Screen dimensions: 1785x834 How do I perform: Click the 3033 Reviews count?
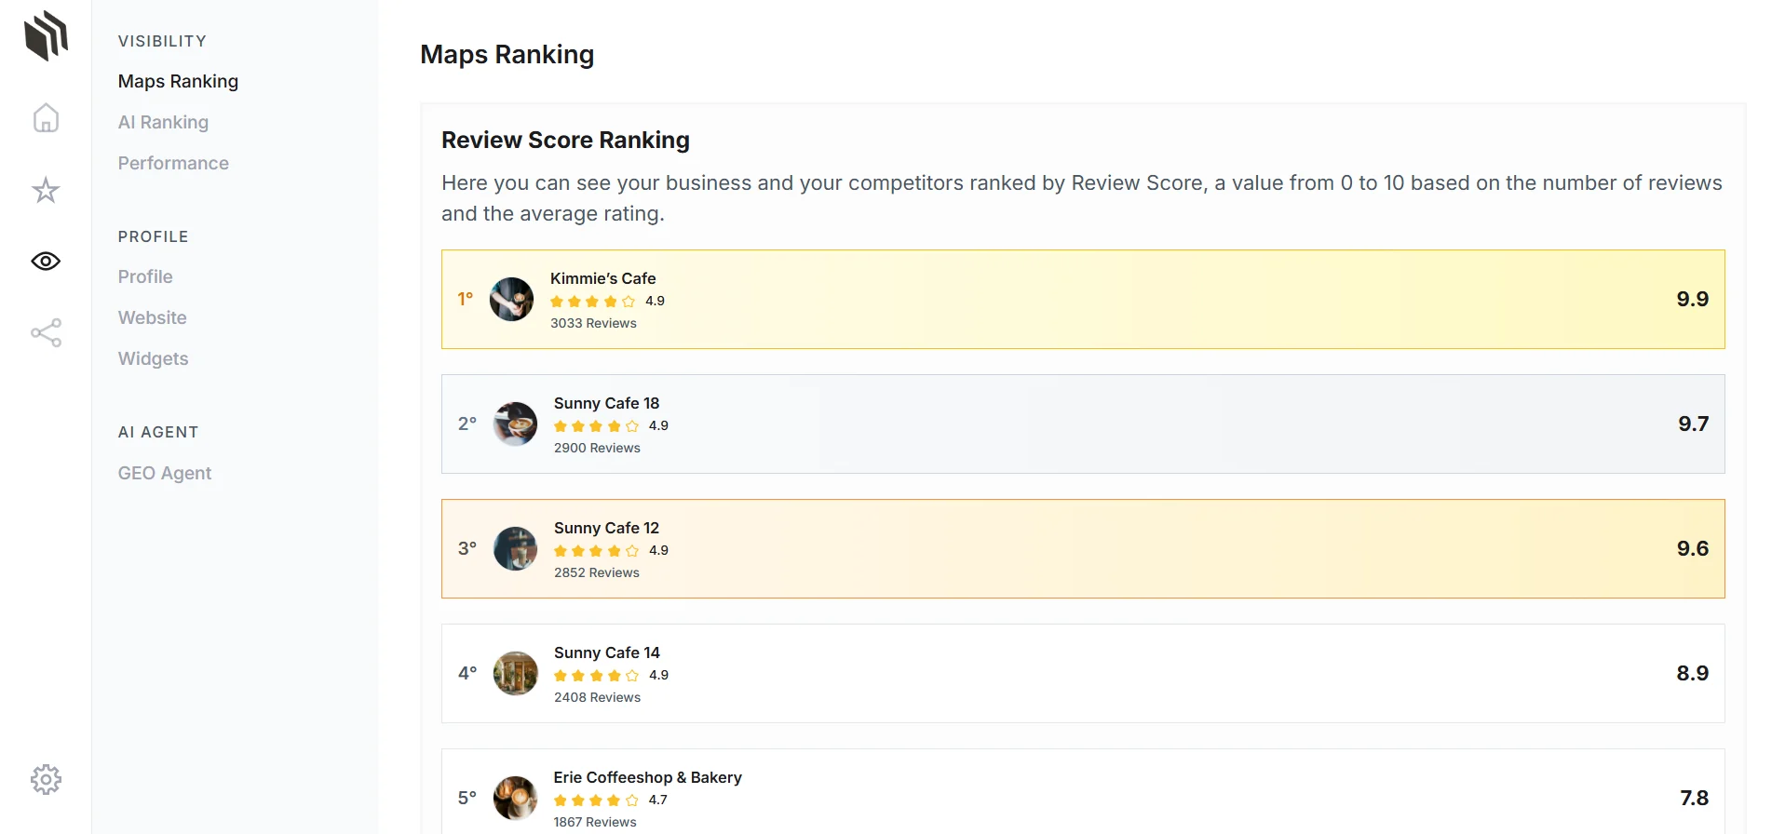(x=593, y=323)
